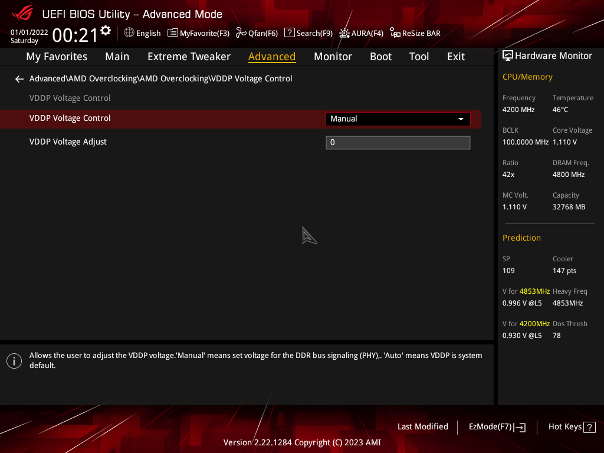Select the VDDP Voltage Control row label
Image resolution: width=604 pixels, height=453 pixels.
[70, 118]
